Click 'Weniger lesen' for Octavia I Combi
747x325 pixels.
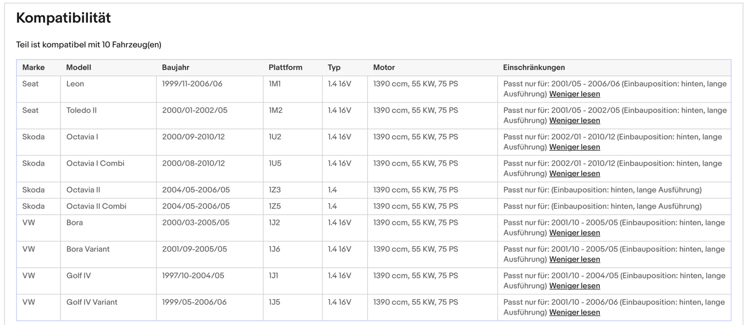coord(574,174)
